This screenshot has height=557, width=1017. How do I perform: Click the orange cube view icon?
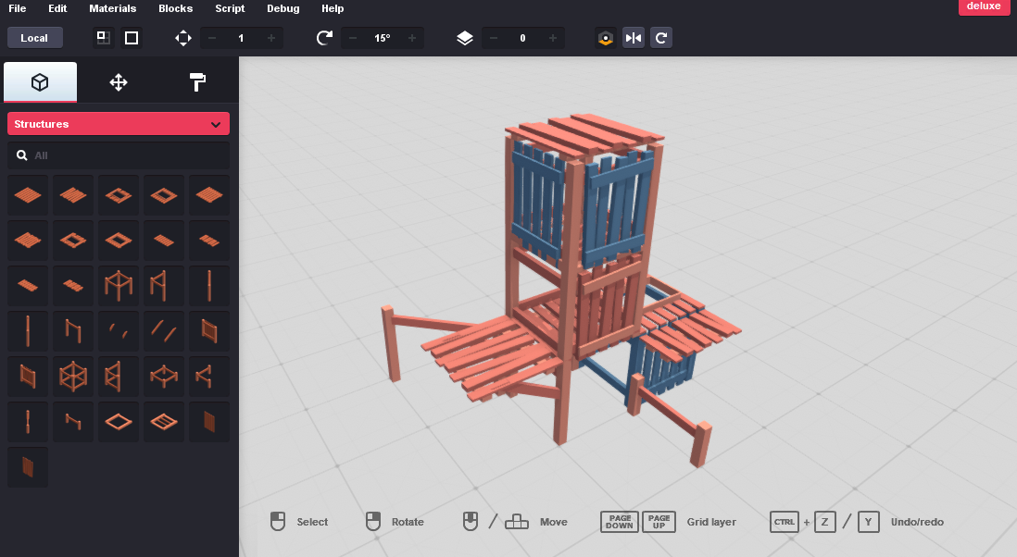click(x=606, y=38)
